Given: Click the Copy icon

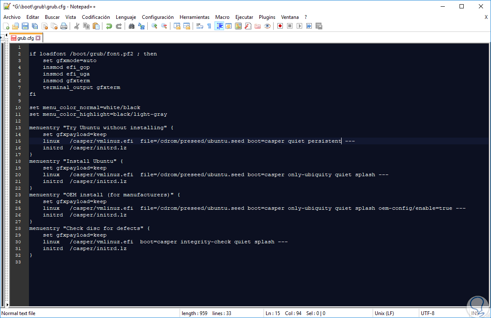Looking at the screenshot, I should (86, 26).
